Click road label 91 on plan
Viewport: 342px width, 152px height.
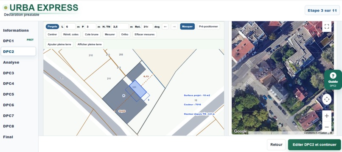(x=62, y=78)
